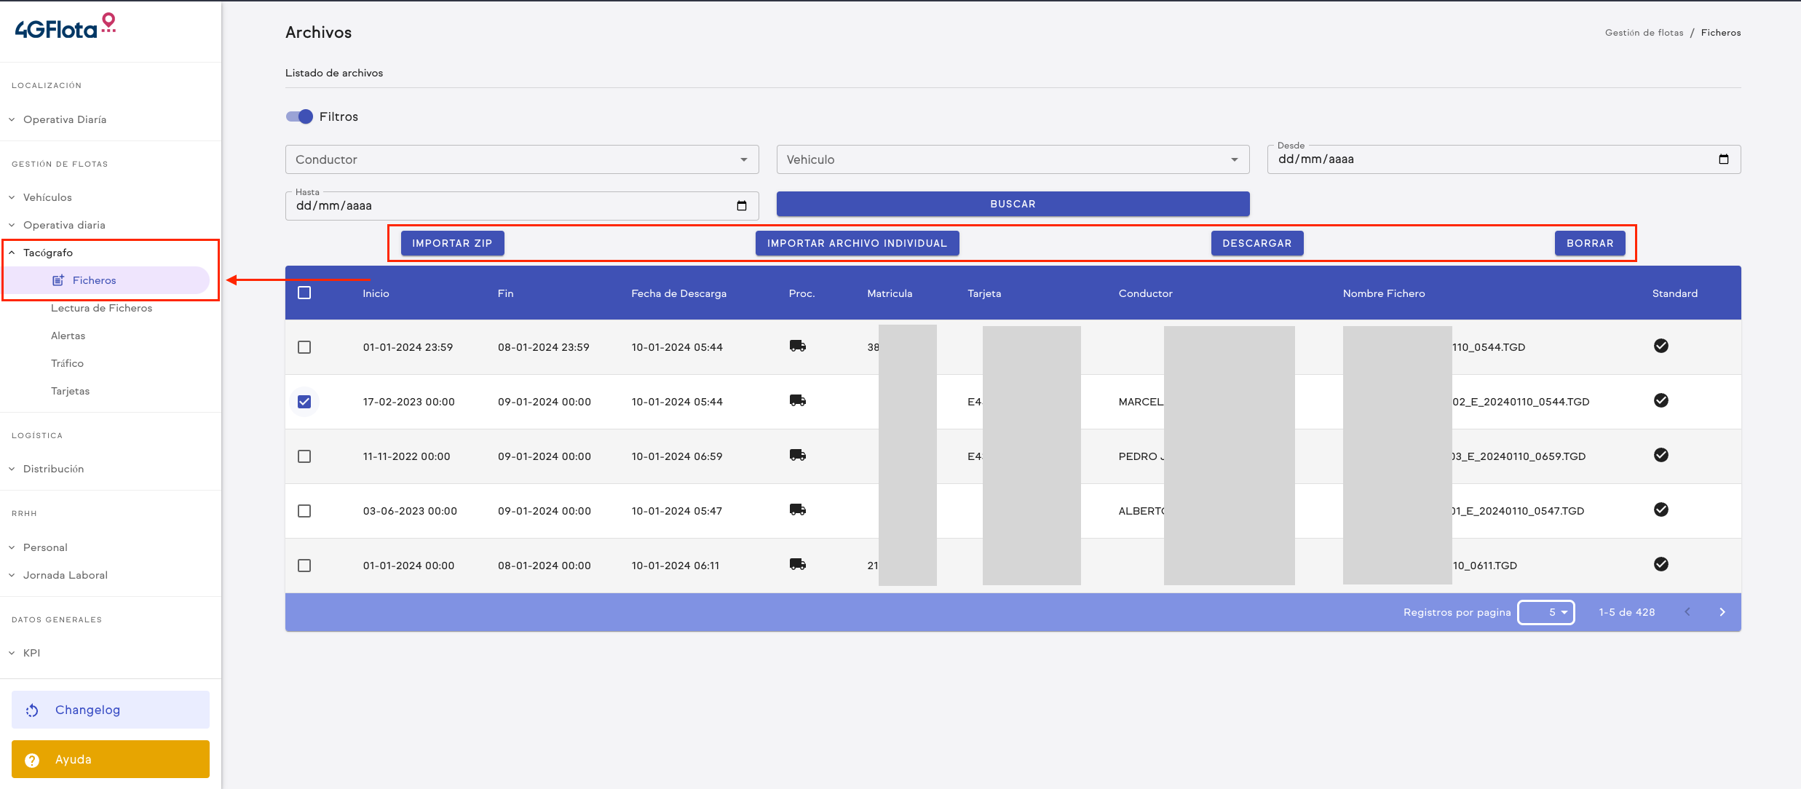Click the truck icon in first row
The height and width of the screenshot is (789, 1801).
click(x=797, y=346)
